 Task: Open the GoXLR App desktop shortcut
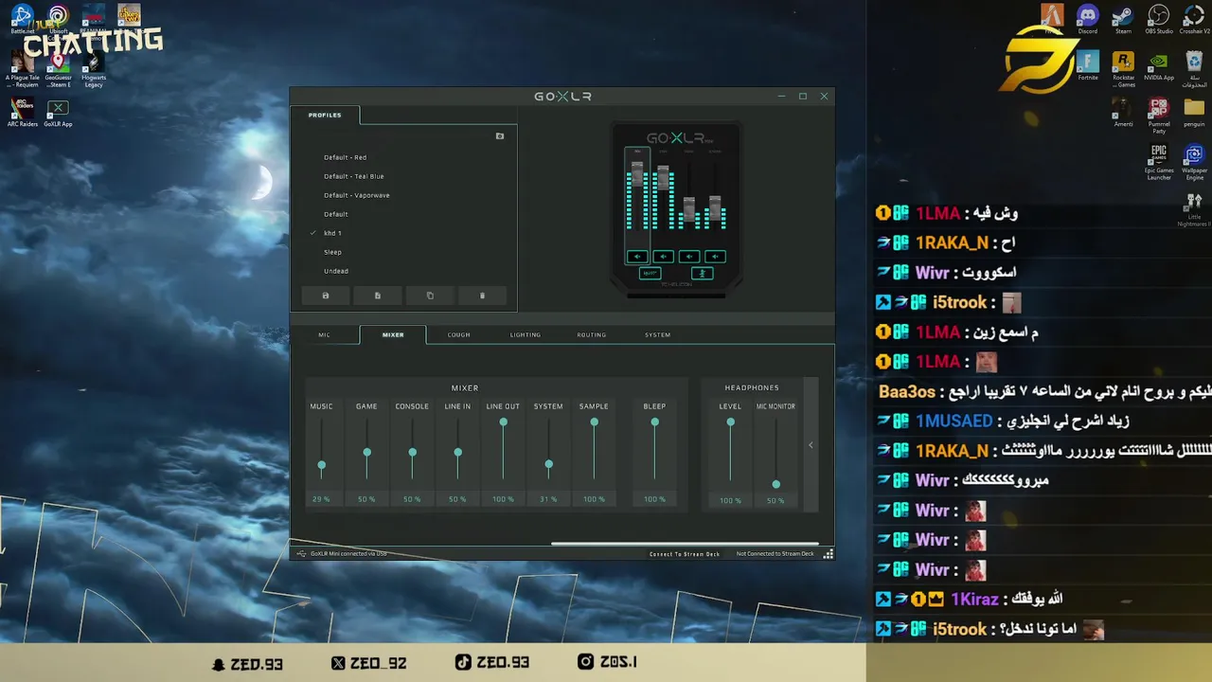pos(58,112)
